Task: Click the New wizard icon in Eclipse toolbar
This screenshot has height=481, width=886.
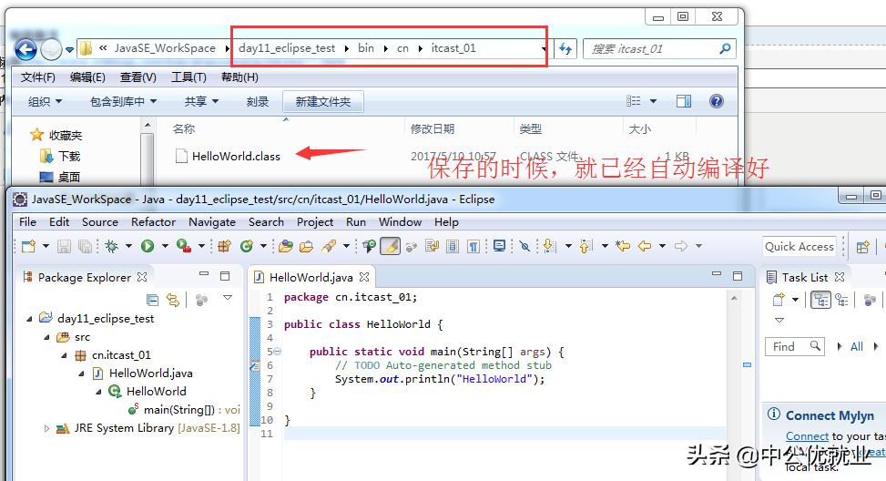Action: (28, 246)
